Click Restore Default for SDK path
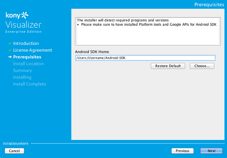 (168, 66)
